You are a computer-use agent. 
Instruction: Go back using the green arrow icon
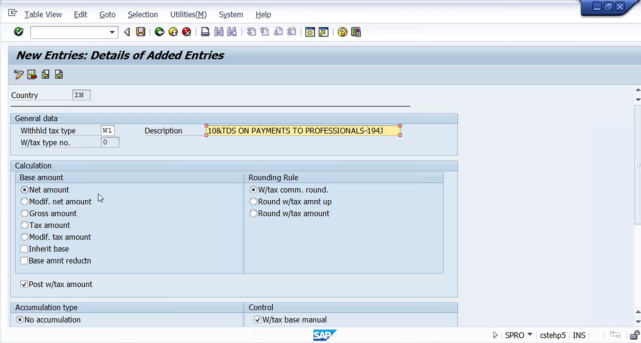160,32
